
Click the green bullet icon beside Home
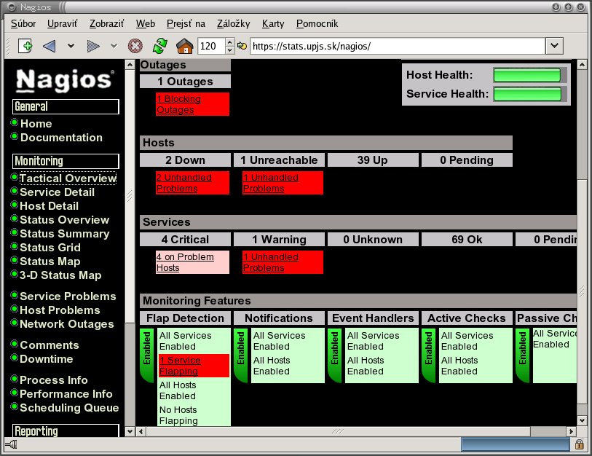tap(15, 122)
